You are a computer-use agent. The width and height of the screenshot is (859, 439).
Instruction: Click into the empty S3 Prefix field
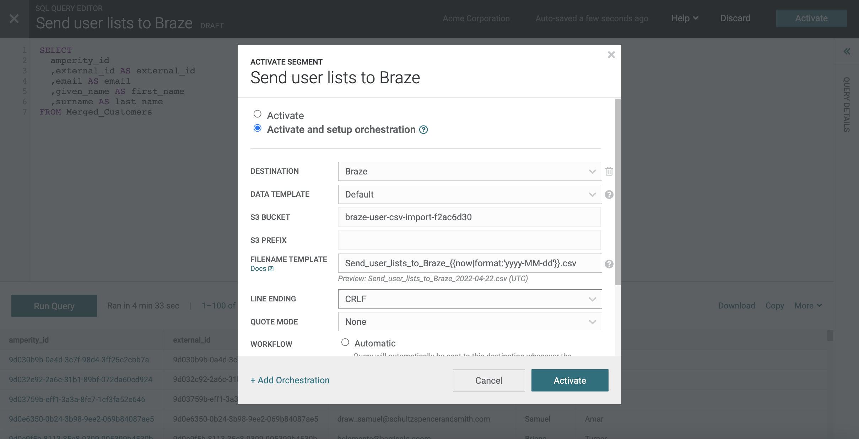469,240
